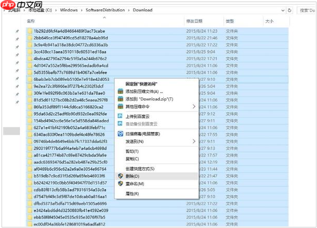The height and width of the screenshot is (228, 317).
Task: Click the Windows breadcrumb segment
Action: pos(69,10)
